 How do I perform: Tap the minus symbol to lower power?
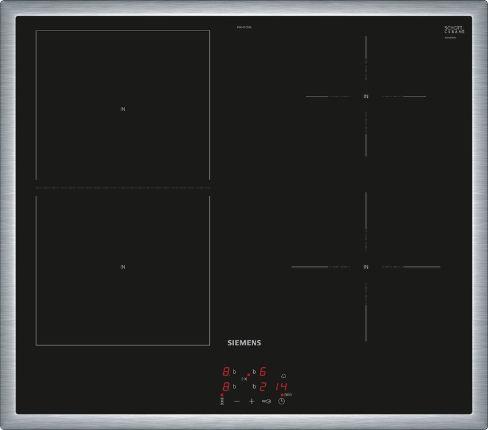coord(237,401)
